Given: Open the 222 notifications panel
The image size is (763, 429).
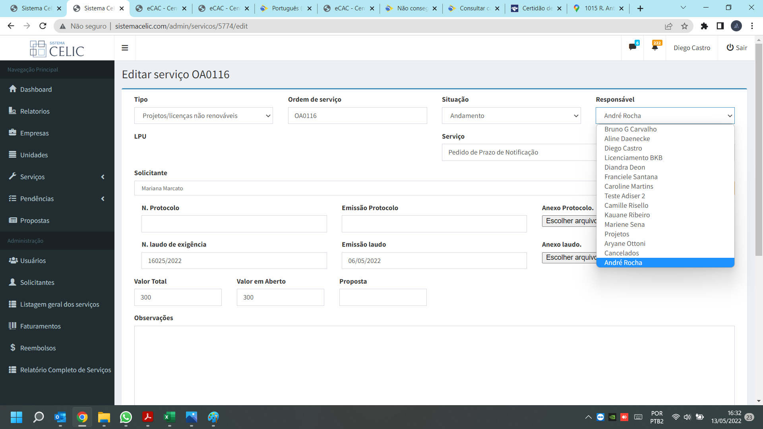Looking at the screenshot, I should (x=655, y=47).
